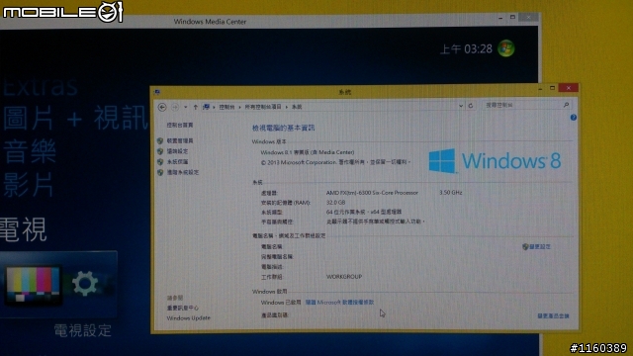Refresh the System window
The image size is (633, 356).
pyautogui.click(x=471, y=106)
